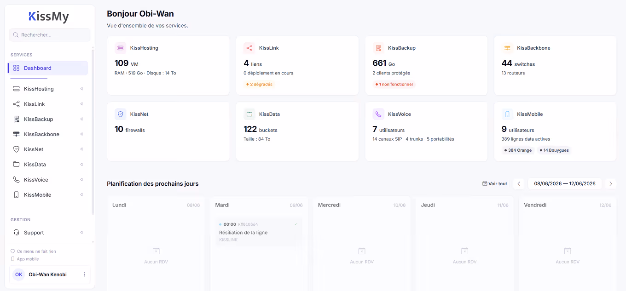Click the KissBackup building icon in sidebar
Image resolution: width=626 pixels, height=291 pixels.
tap(16, 119)
